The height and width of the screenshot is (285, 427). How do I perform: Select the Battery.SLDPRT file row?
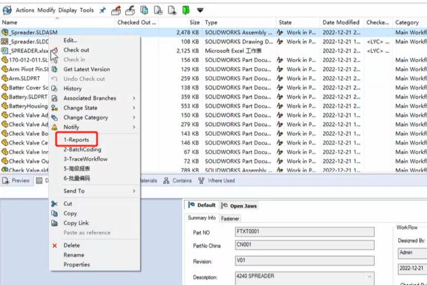[x=213, y=97]
